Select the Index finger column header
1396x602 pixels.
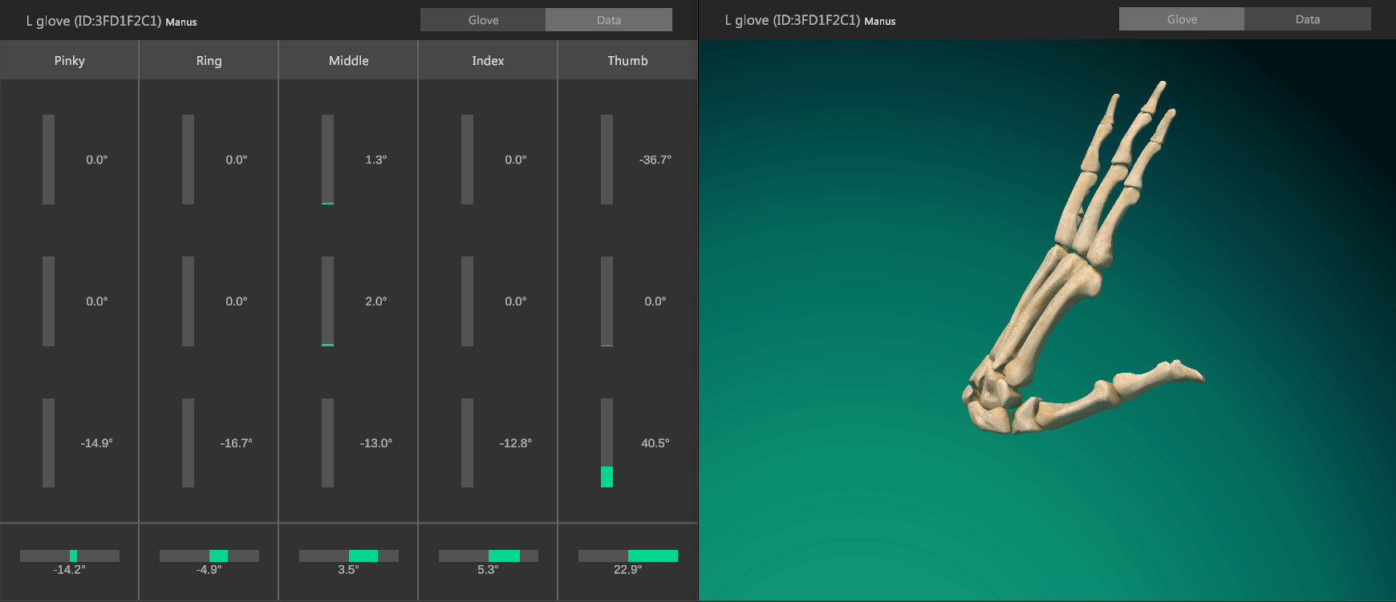click(488, 61)
